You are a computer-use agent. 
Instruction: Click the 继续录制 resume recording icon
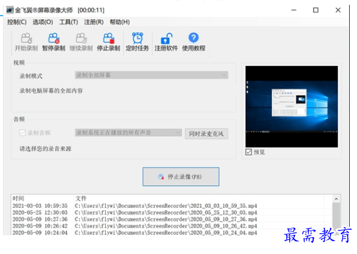[x=81, y=38]
